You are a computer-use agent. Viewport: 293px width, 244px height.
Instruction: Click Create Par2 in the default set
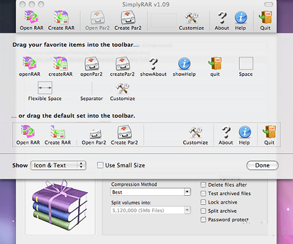click(x=125, y=135)
